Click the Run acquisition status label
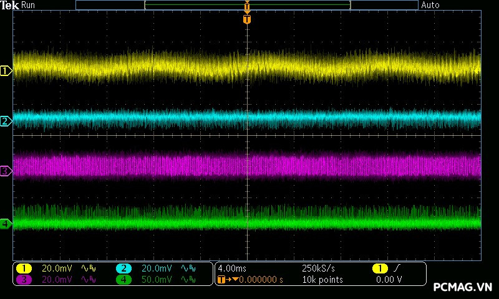Image resolution: width=499 pixels, height=299 pixels. point(29,5)
